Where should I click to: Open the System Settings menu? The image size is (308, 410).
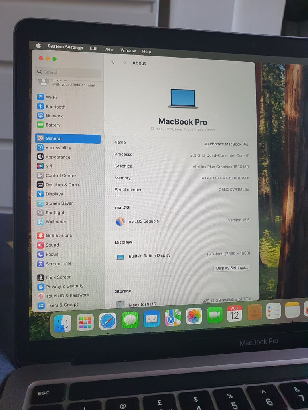pos(65,47)
